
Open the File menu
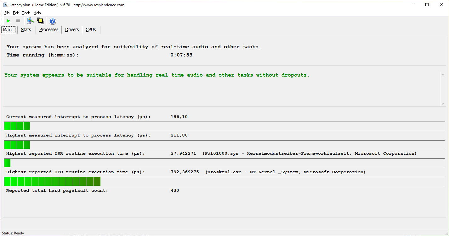(7, 13)
